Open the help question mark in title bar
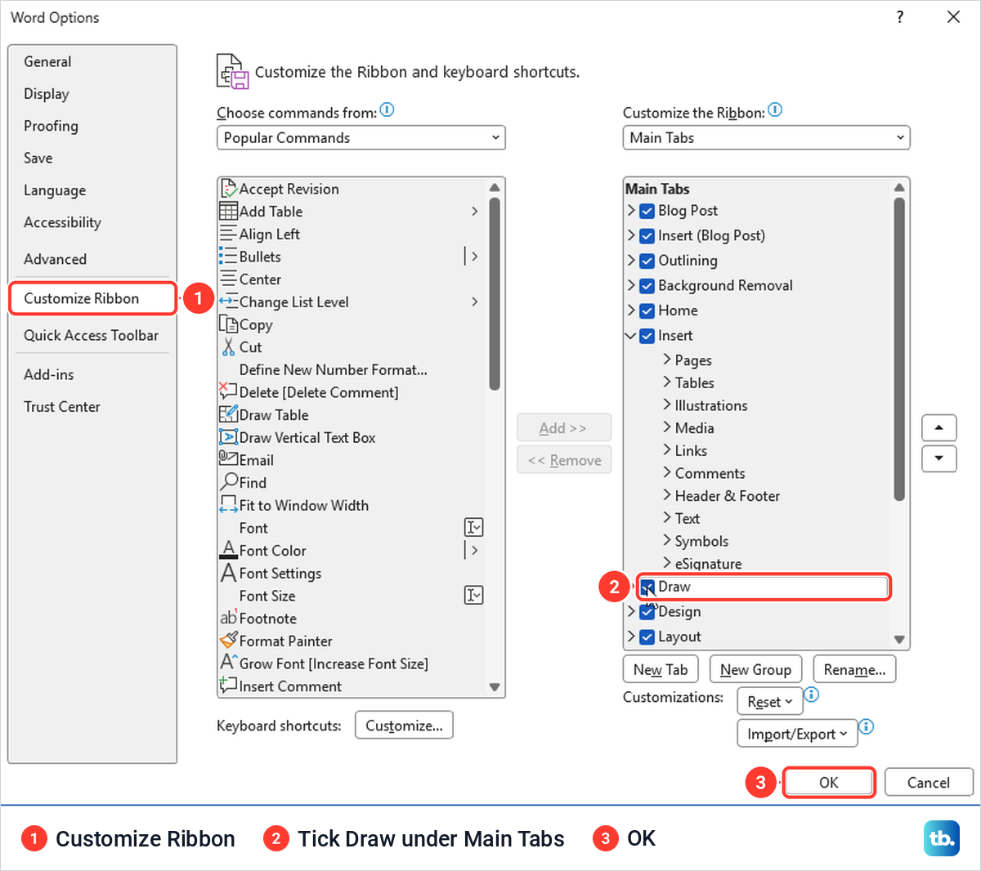Viewport: 981px width, 871px height. click(x=900, y=17)
